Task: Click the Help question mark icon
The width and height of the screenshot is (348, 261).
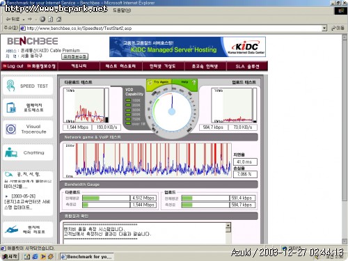Action: coord(194,82)
